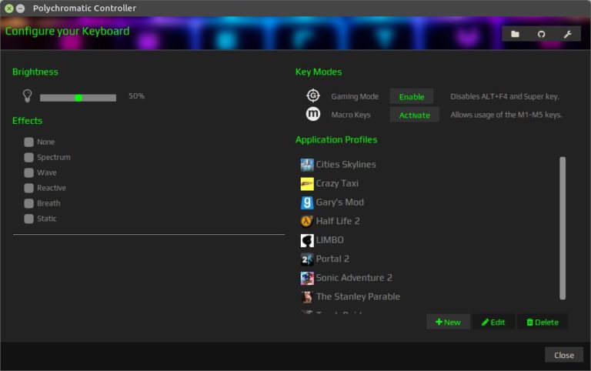Select the Half Life 2 profile name

coord(338,222)
